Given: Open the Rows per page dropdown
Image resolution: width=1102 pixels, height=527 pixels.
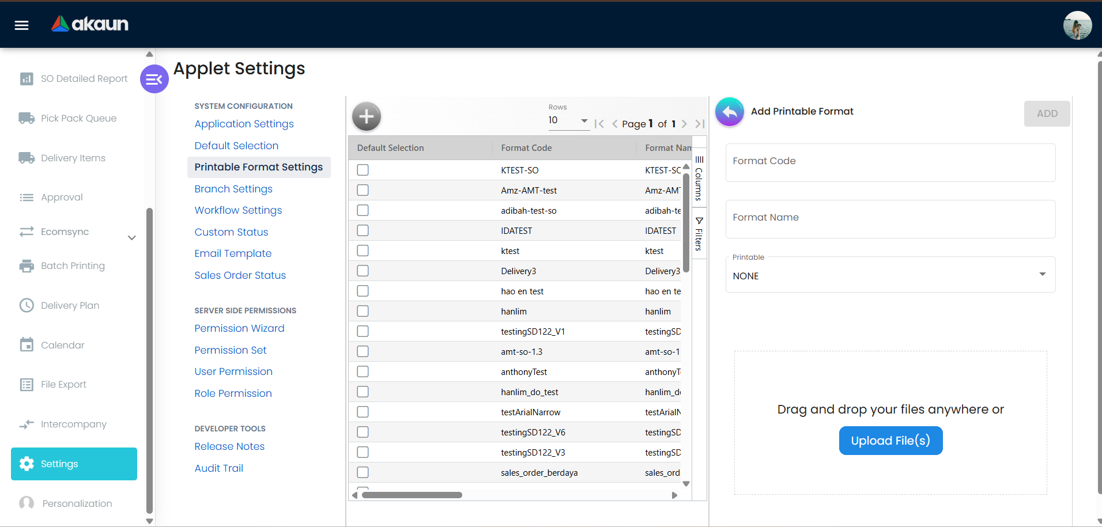Looking at the screenshot, I should (568, 120).
